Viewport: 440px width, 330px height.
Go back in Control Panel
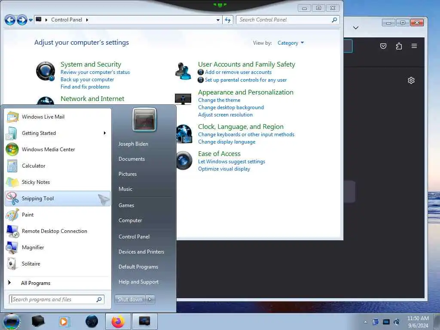pyautogui.click(x=10, y=20)
